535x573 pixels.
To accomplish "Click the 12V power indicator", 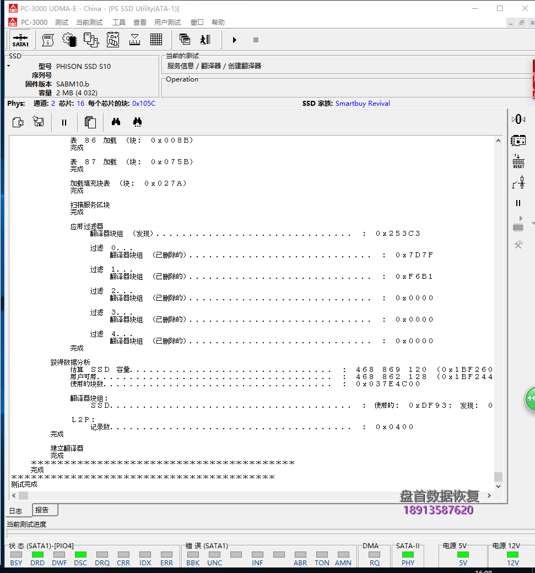I will coord(512,555).
